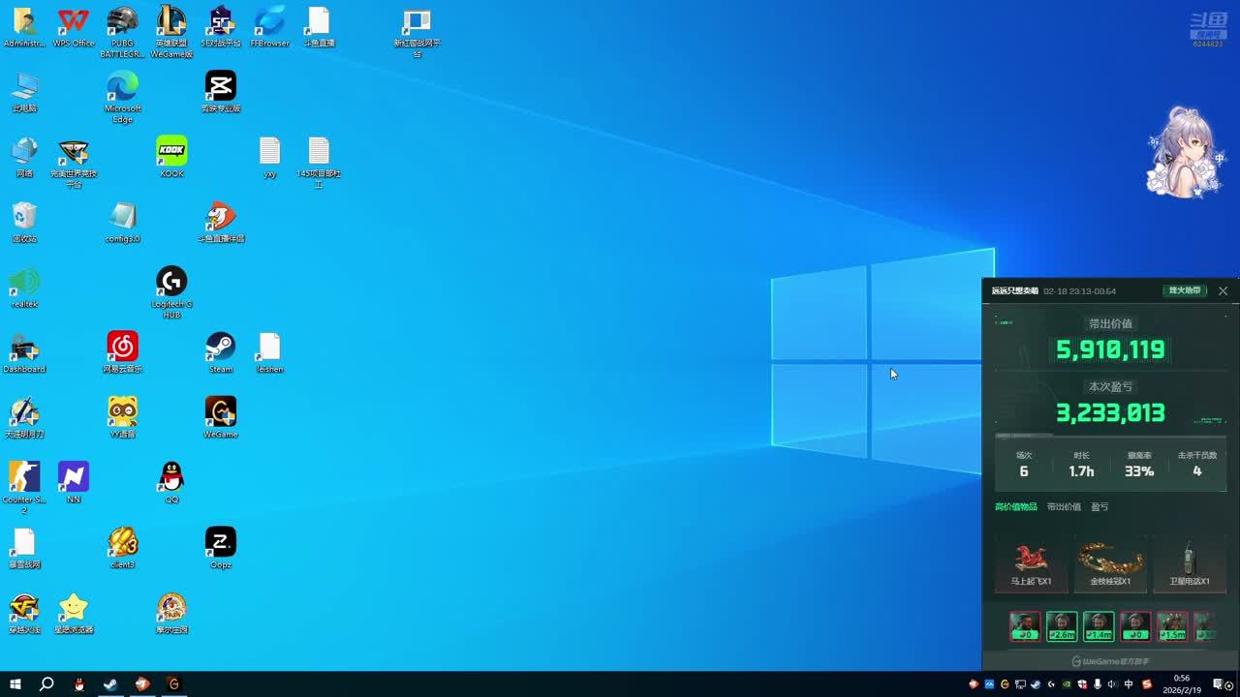
Task: Switch to the 带出价值 tab
Action: pos(1064,507)
